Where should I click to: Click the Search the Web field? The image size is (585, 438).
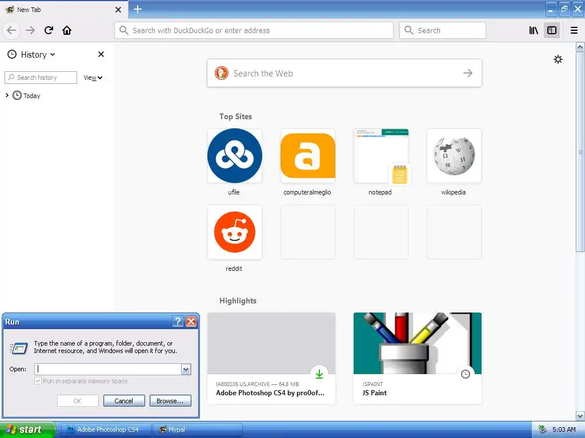click(x=344, y=73)
